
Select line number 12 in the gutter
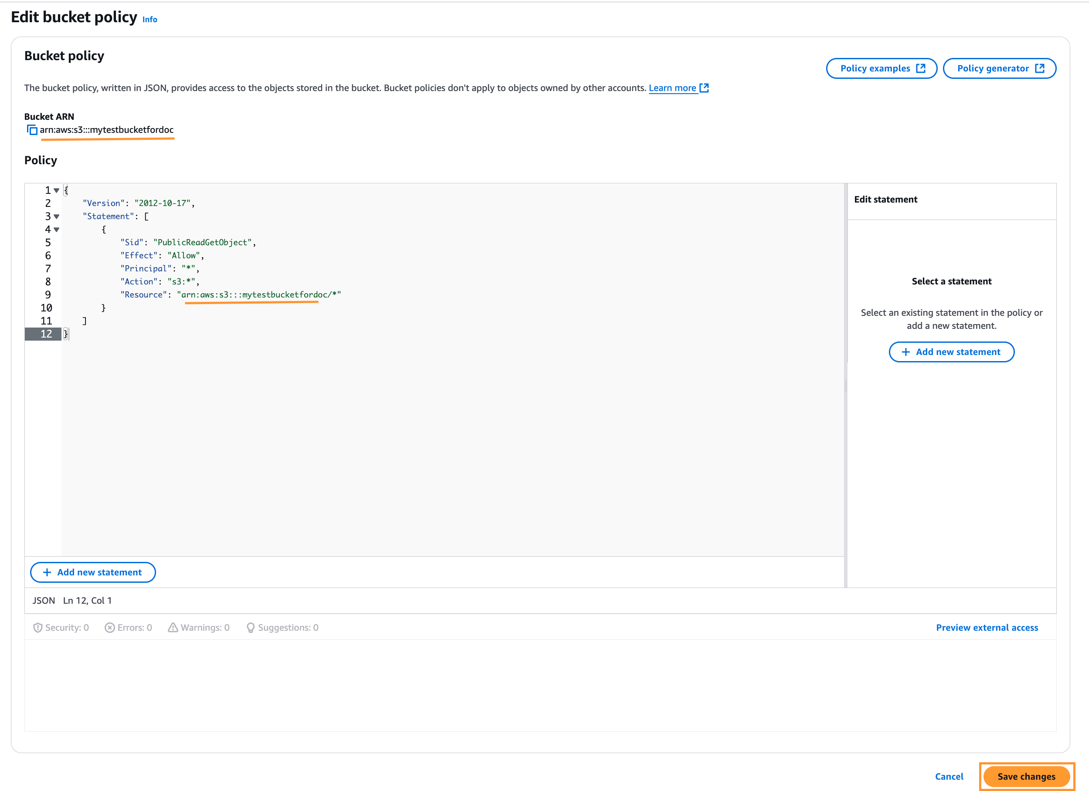(46, 334)
